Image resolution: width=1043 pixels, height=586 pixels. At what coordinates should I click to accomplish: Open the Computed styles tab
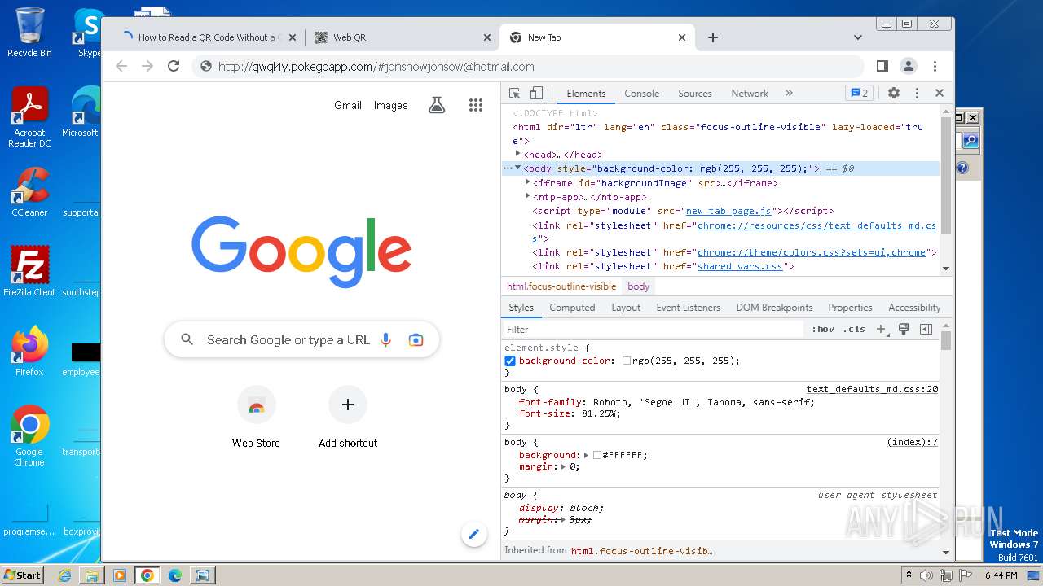click(x=572, y=308)
